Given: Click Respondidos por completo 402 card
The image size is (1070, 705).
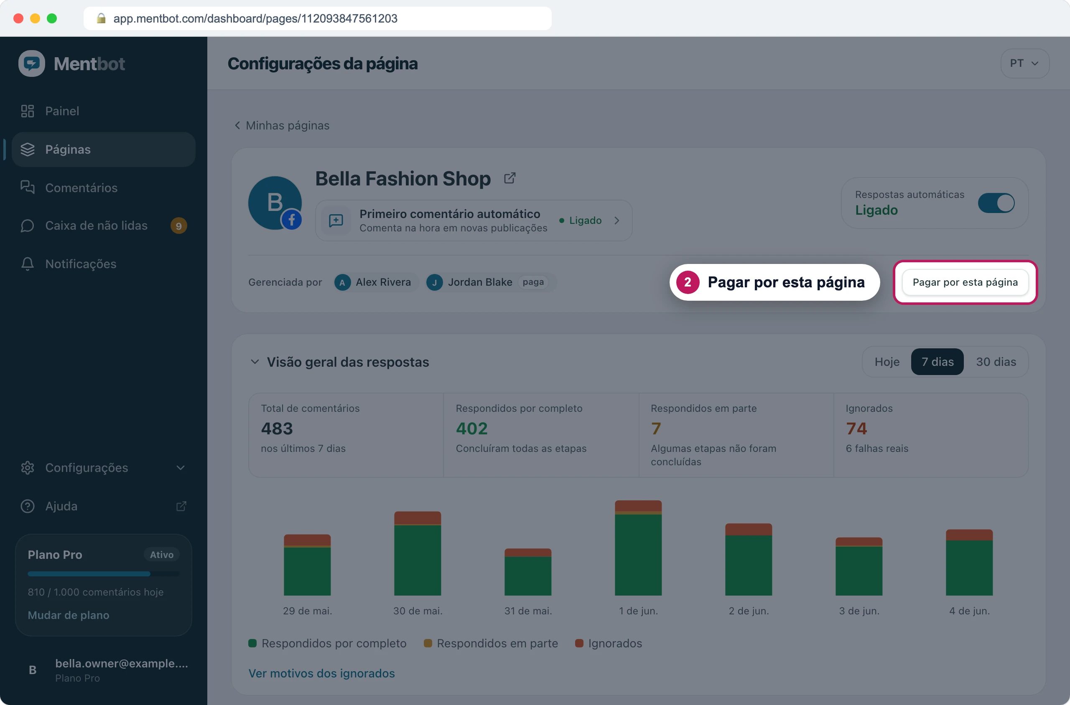Looking at the screenshot, I should 541,435.
